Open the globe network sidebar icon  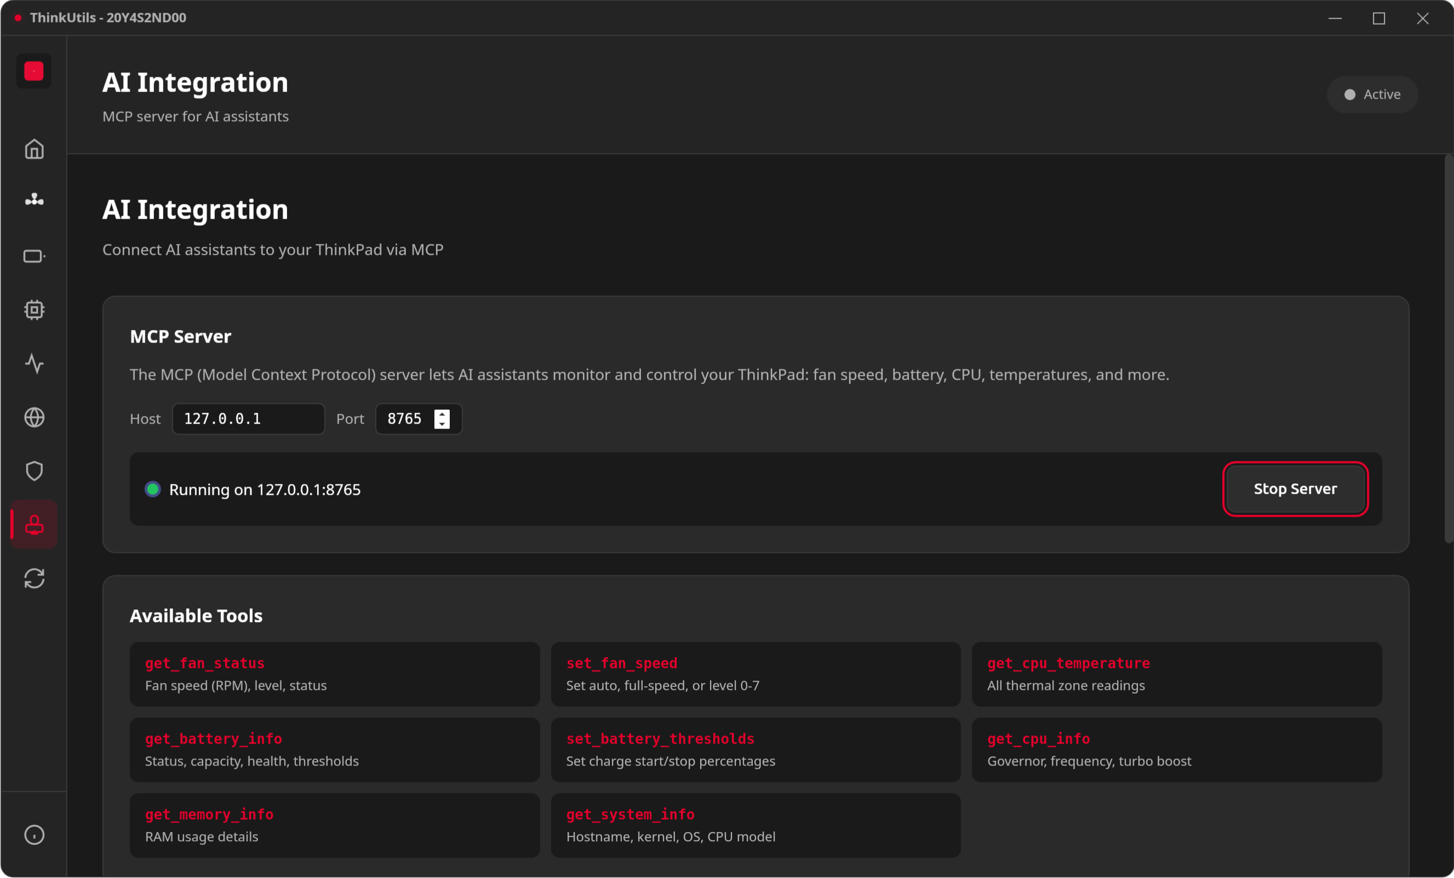pyautogui.click(x=34, y=418)
